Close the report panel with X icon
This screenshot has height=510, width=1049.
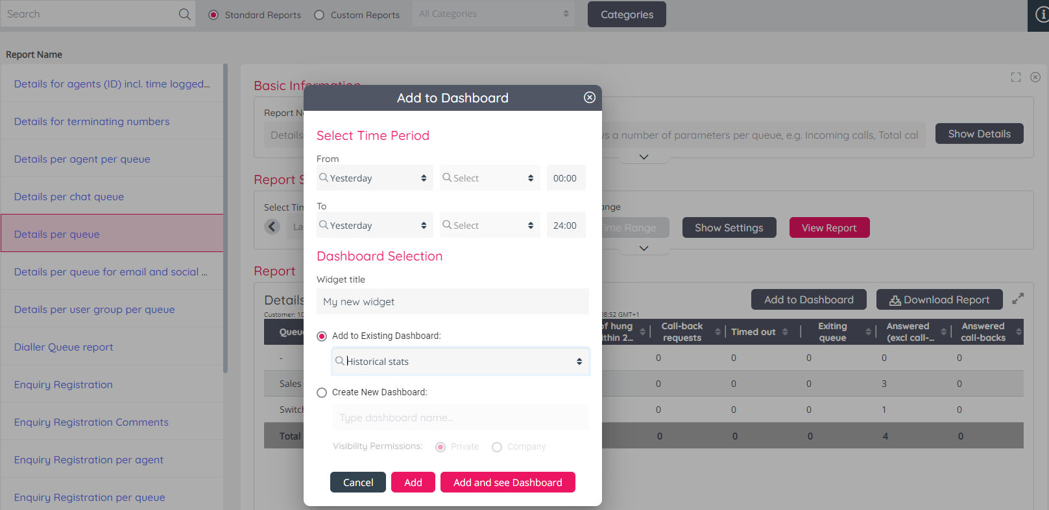[1035, 77]
